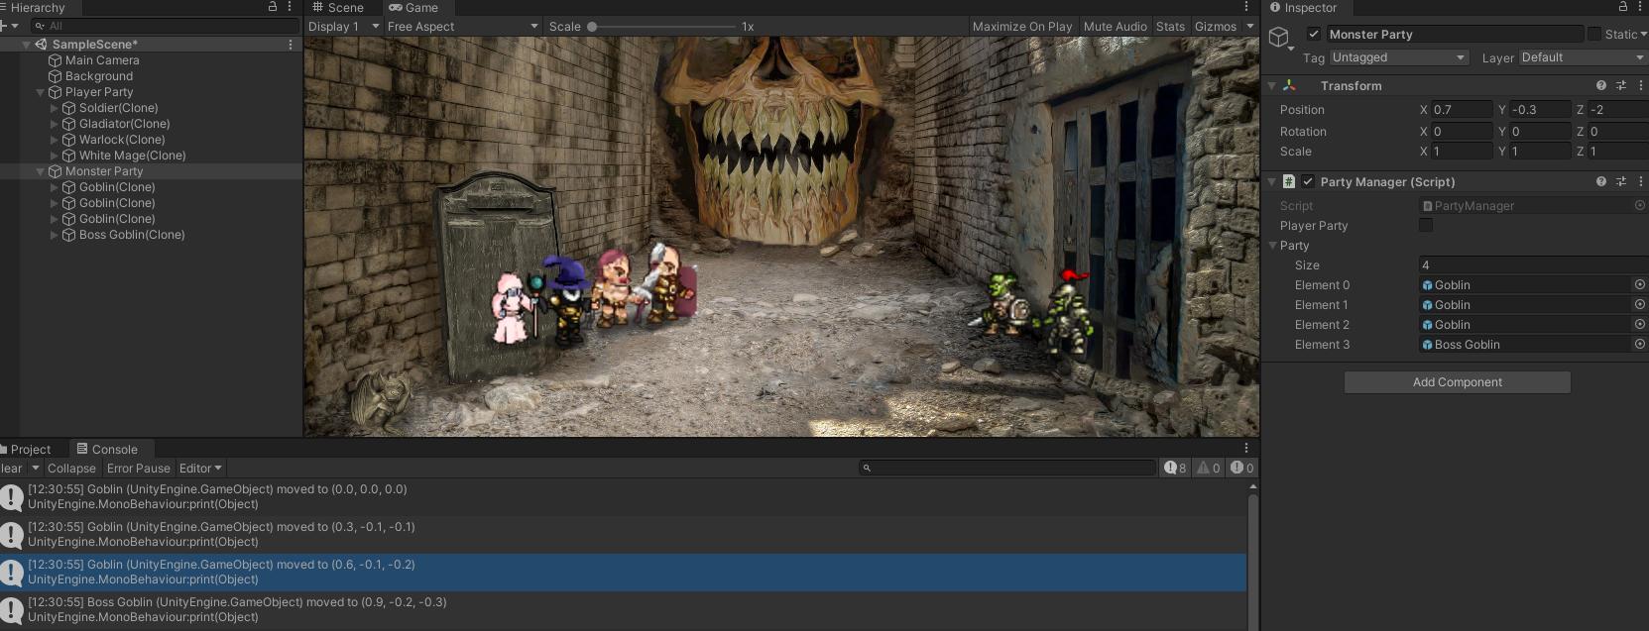Click the Inspector panel lock icon
The image size is (1649, 631).
point(1622,7)
